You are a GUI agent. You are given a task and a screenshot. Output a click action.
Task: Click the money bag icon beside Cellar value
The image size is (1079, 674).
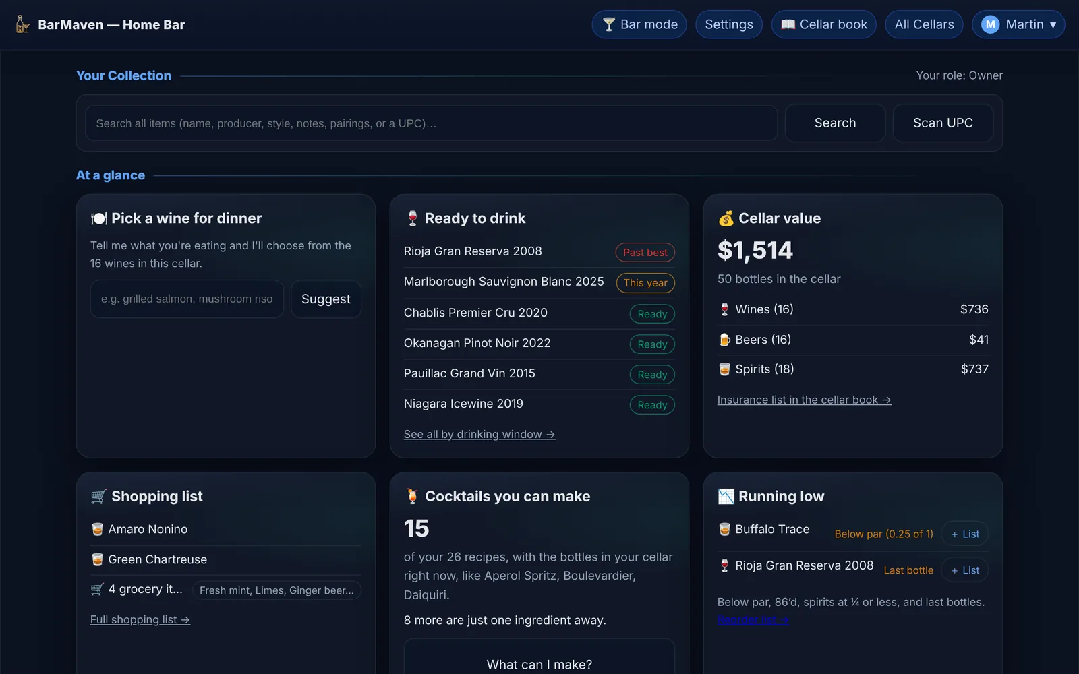coord(726,218)
